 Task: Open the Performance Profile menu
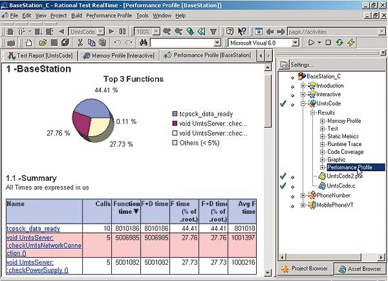(109, 16)
